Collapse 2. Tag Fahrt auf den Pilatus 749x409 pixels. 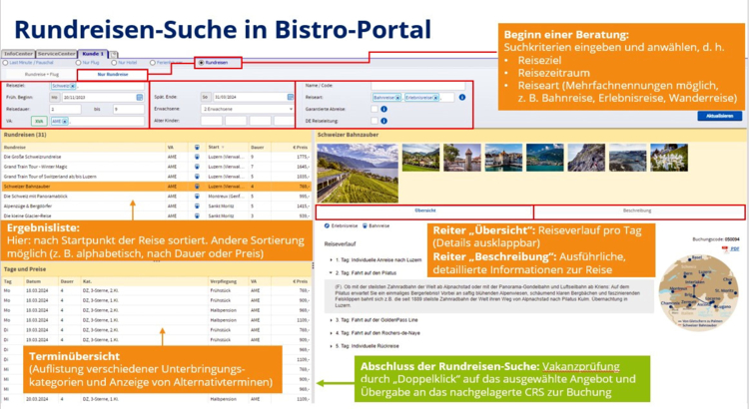[x=331, y=273]
